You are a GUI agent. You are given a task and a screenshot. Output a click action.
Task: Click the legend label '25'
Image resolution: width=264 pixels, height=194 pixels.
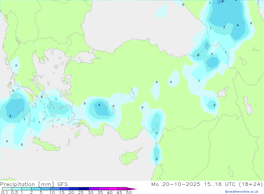pyautogui.click(x=81, y=192)
